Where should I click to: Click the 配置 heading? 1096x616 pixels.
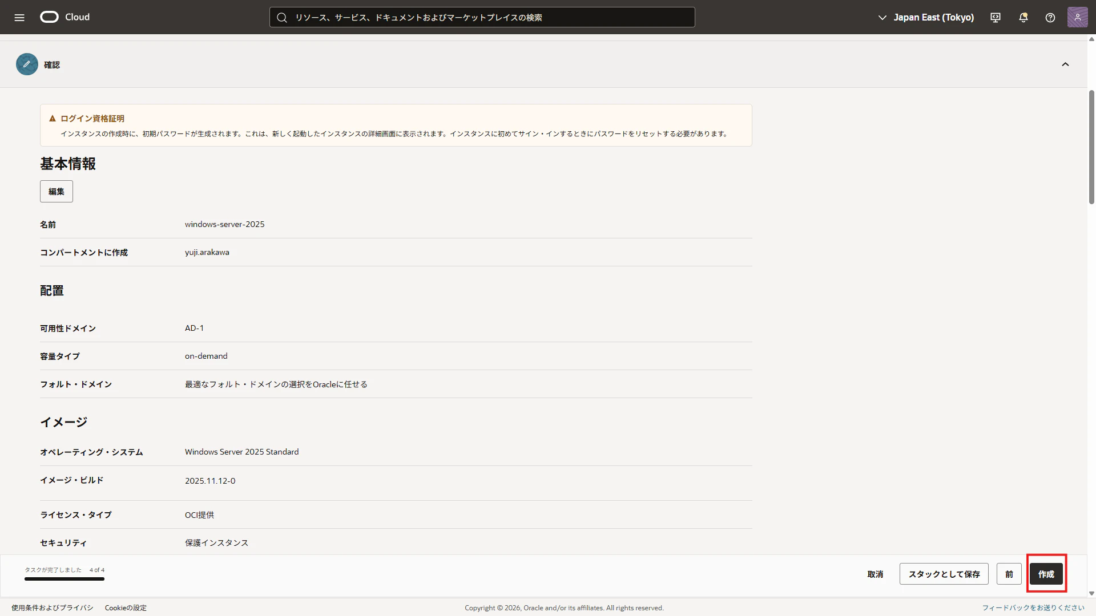(52, 291)
